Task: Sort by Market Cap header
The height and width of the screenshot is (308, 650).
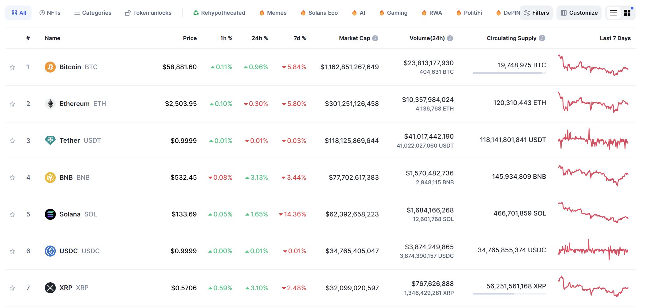Action: coord(354,38)
